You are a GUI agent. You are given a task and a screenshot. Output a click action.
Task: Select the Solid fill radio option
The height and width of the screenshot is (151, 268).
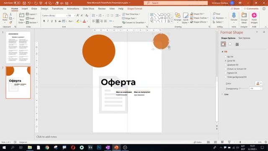click(226, 60)
